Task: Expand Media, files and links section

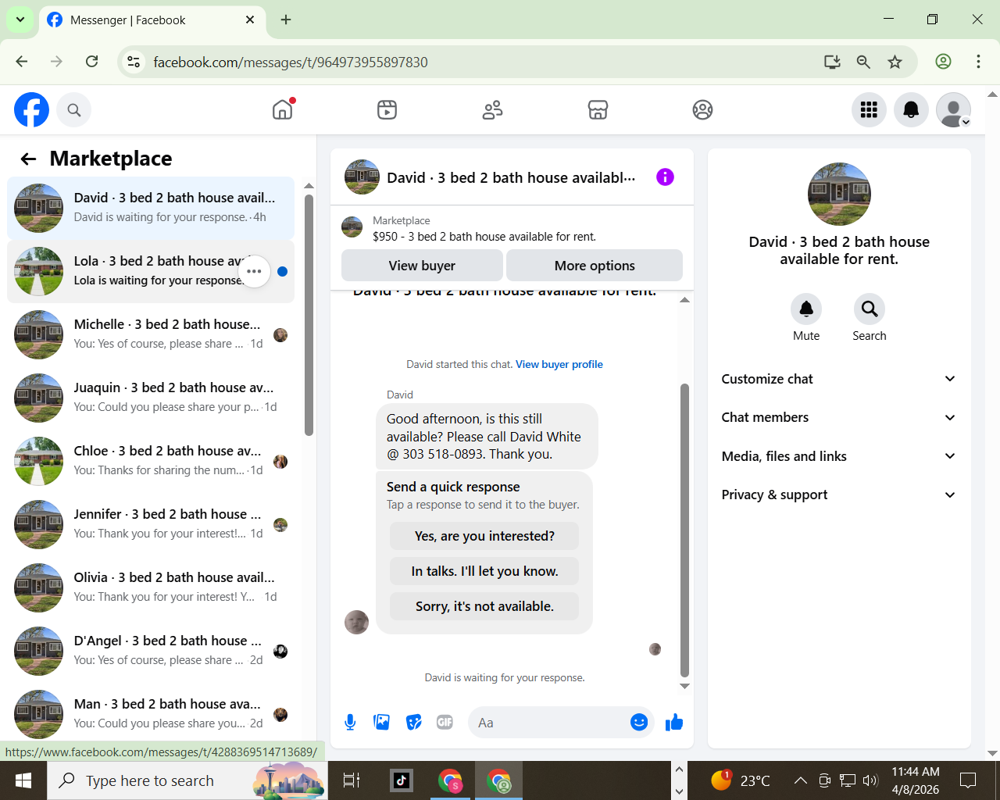Action: point(839,456)
